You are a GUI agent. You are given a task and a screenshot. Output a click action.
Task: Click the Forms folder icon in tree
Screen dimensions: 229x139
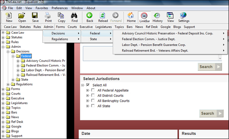(x=8, y=89)
